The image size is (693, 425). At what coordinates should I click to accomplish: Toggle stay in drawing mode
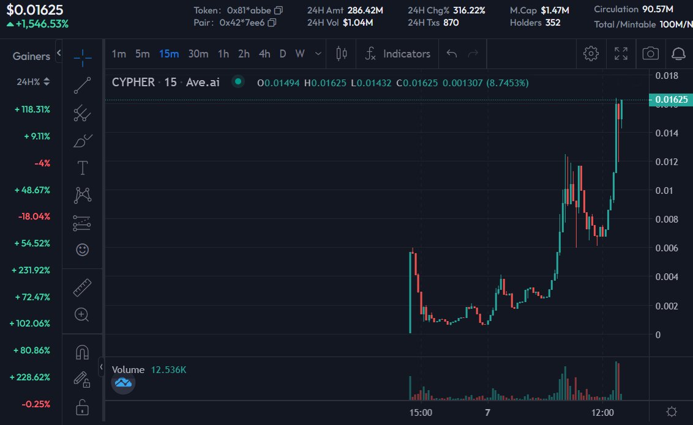pyautogui.click(x=82, y=380)
